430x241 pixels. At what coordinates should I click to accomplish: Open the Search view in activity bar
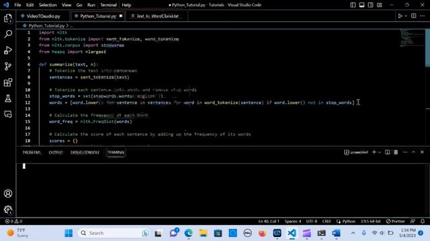pos(8,34)
